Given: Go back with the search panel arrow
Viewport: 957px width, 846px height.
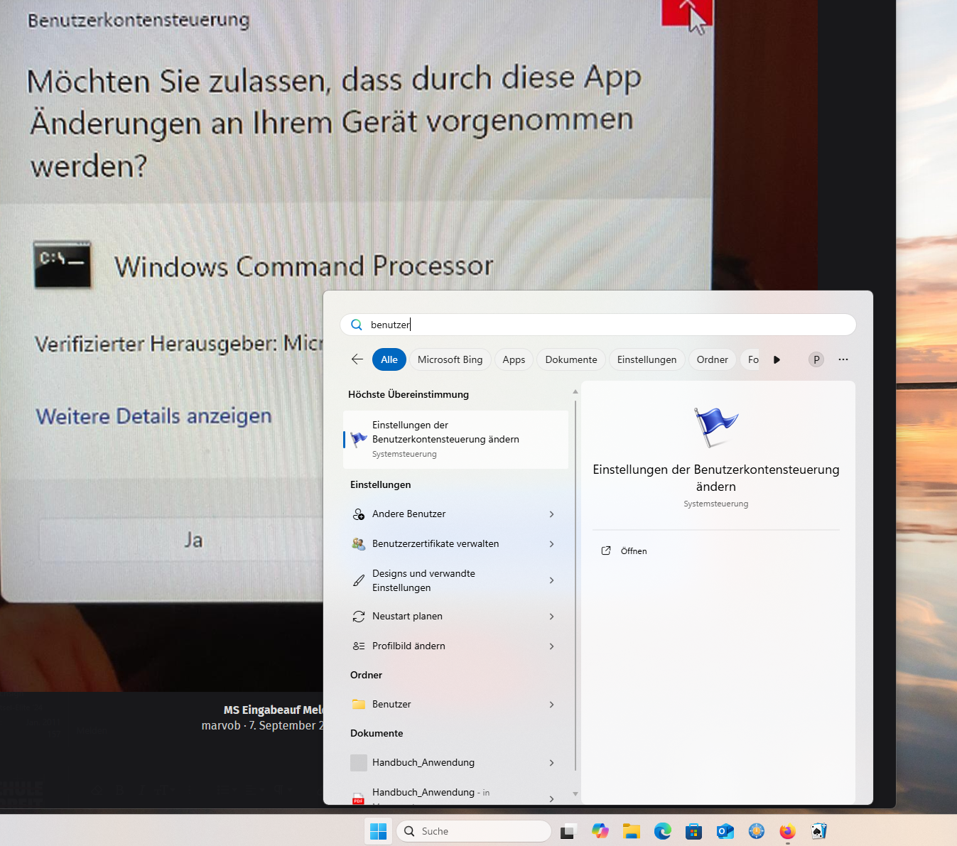Looking at the screenshot, I should pos(357,359).
